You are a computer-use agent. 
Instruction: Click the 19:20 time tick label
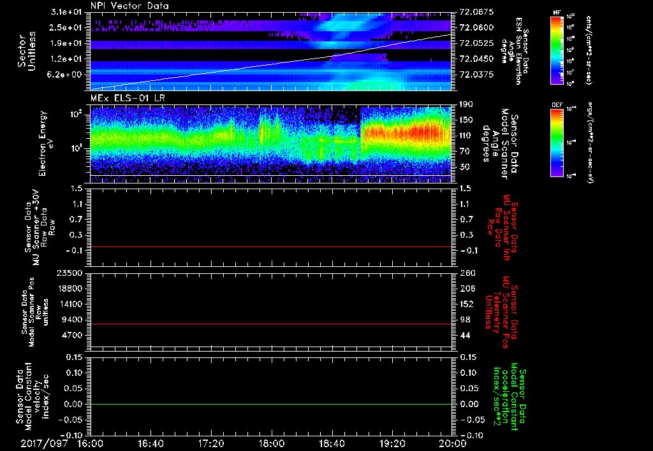[x=392, y=442]
